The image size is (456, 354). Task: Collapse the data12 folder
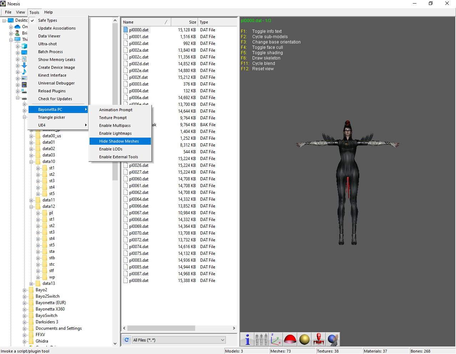(31, 206)
